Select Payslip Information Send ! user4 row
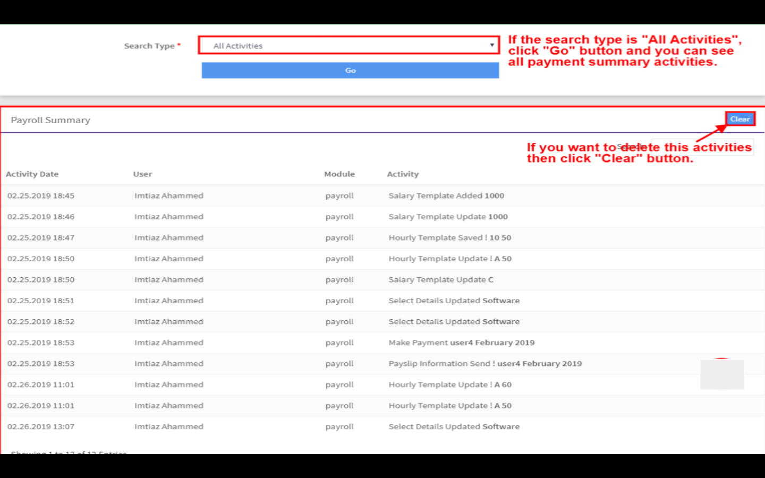This screenshot has width=765, height=478. pos(484,364)
